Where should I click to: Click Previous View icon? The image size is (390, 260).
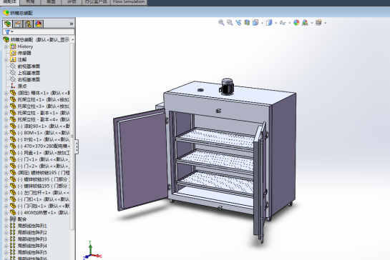click(238, 23)
